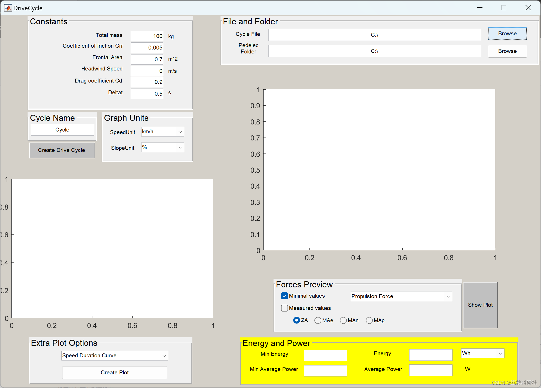Open the SpeedUnit km/h dropdown
The image size is (541, 388).
tap(162, 132)
